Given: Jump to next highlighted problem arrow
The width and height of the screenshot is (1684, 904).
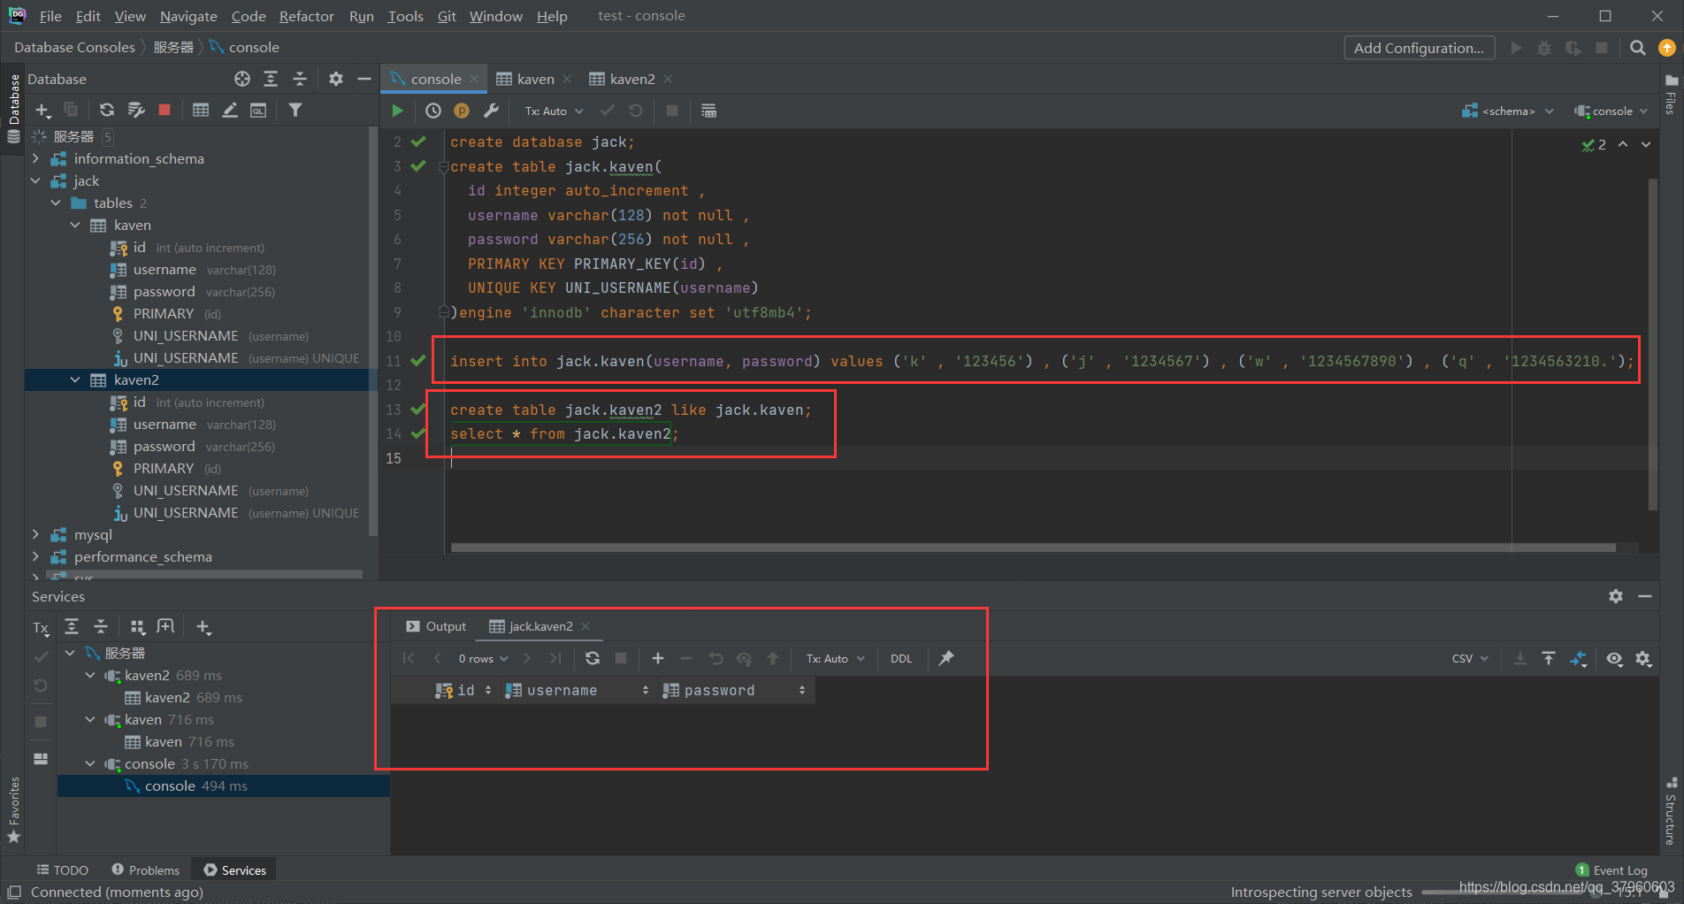Looking at the screenshot, I should 1645,144.
